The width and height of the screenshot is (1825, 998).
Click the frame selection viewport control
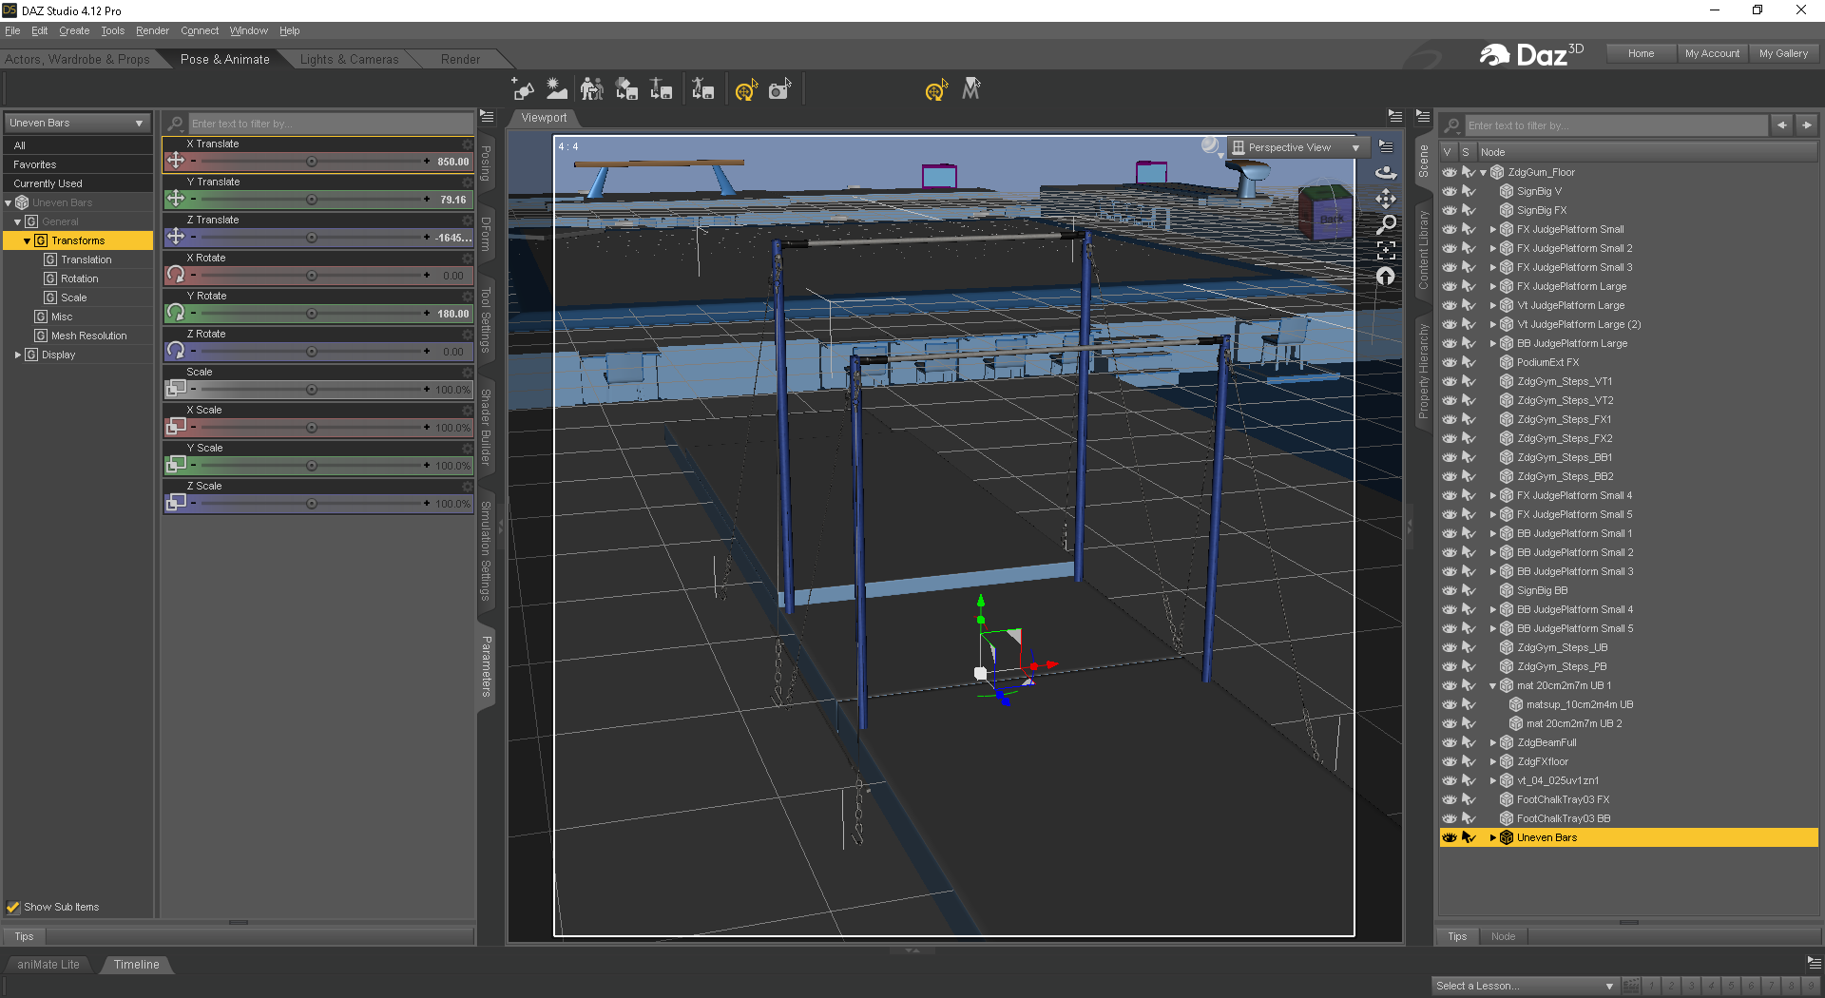[x=1386, y=250]
